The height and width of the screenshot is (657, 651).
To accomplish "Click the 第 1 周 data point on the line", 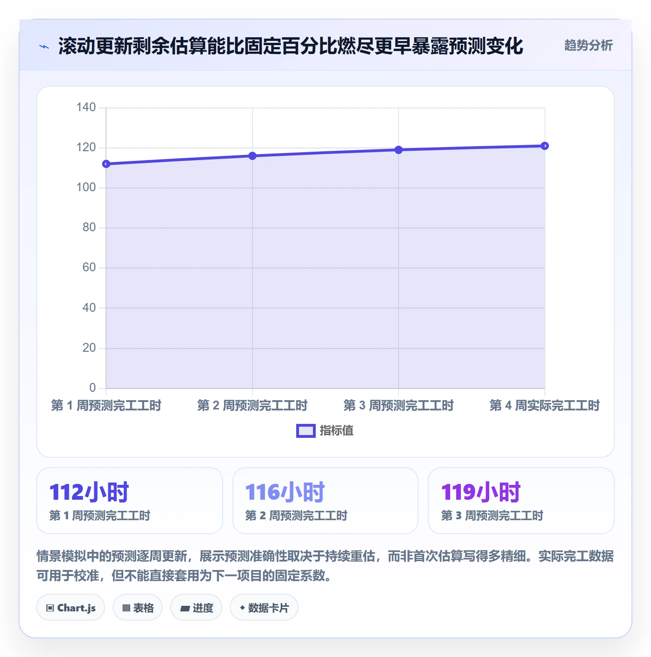I will (106, 164).
